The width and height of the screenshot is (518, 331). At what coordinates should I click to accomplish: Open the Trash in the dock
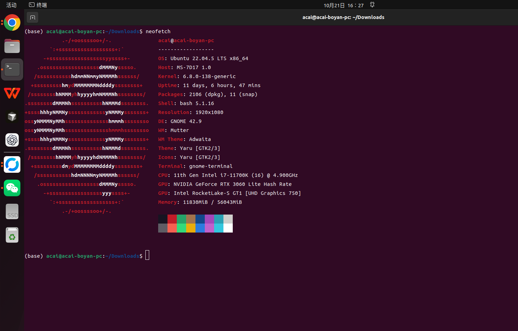[x=12, y=235]
